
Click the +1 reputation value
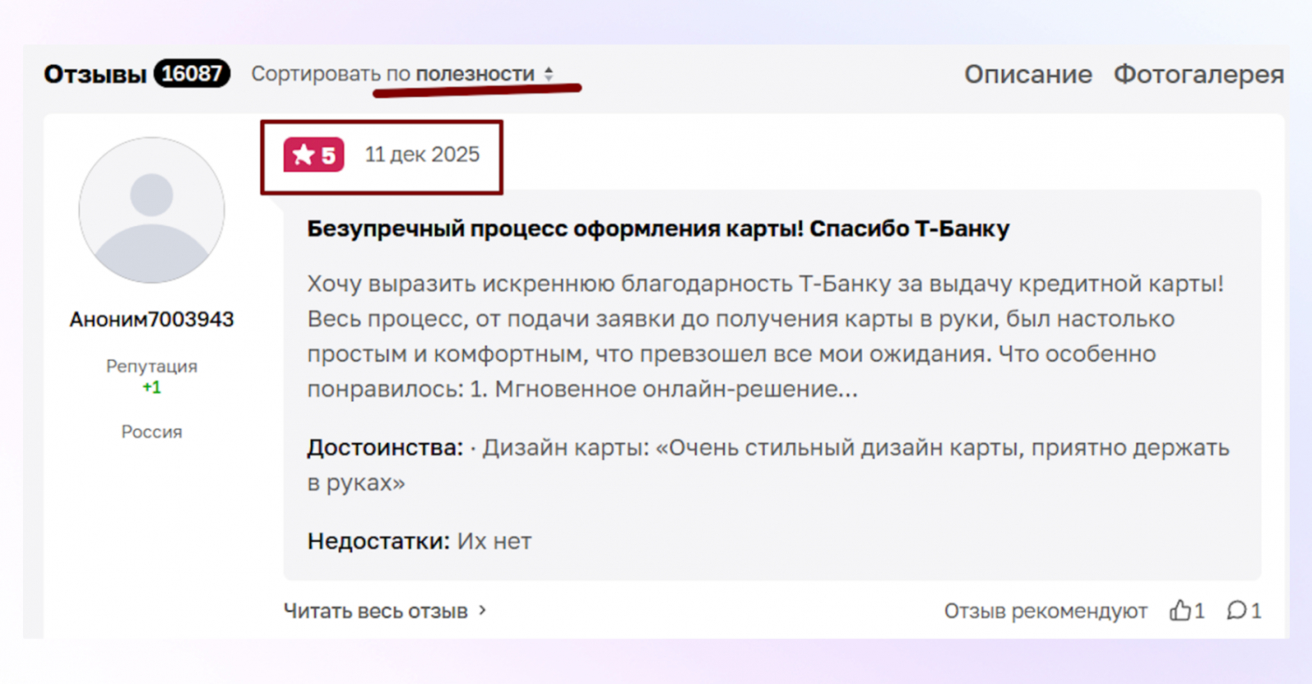152,387
